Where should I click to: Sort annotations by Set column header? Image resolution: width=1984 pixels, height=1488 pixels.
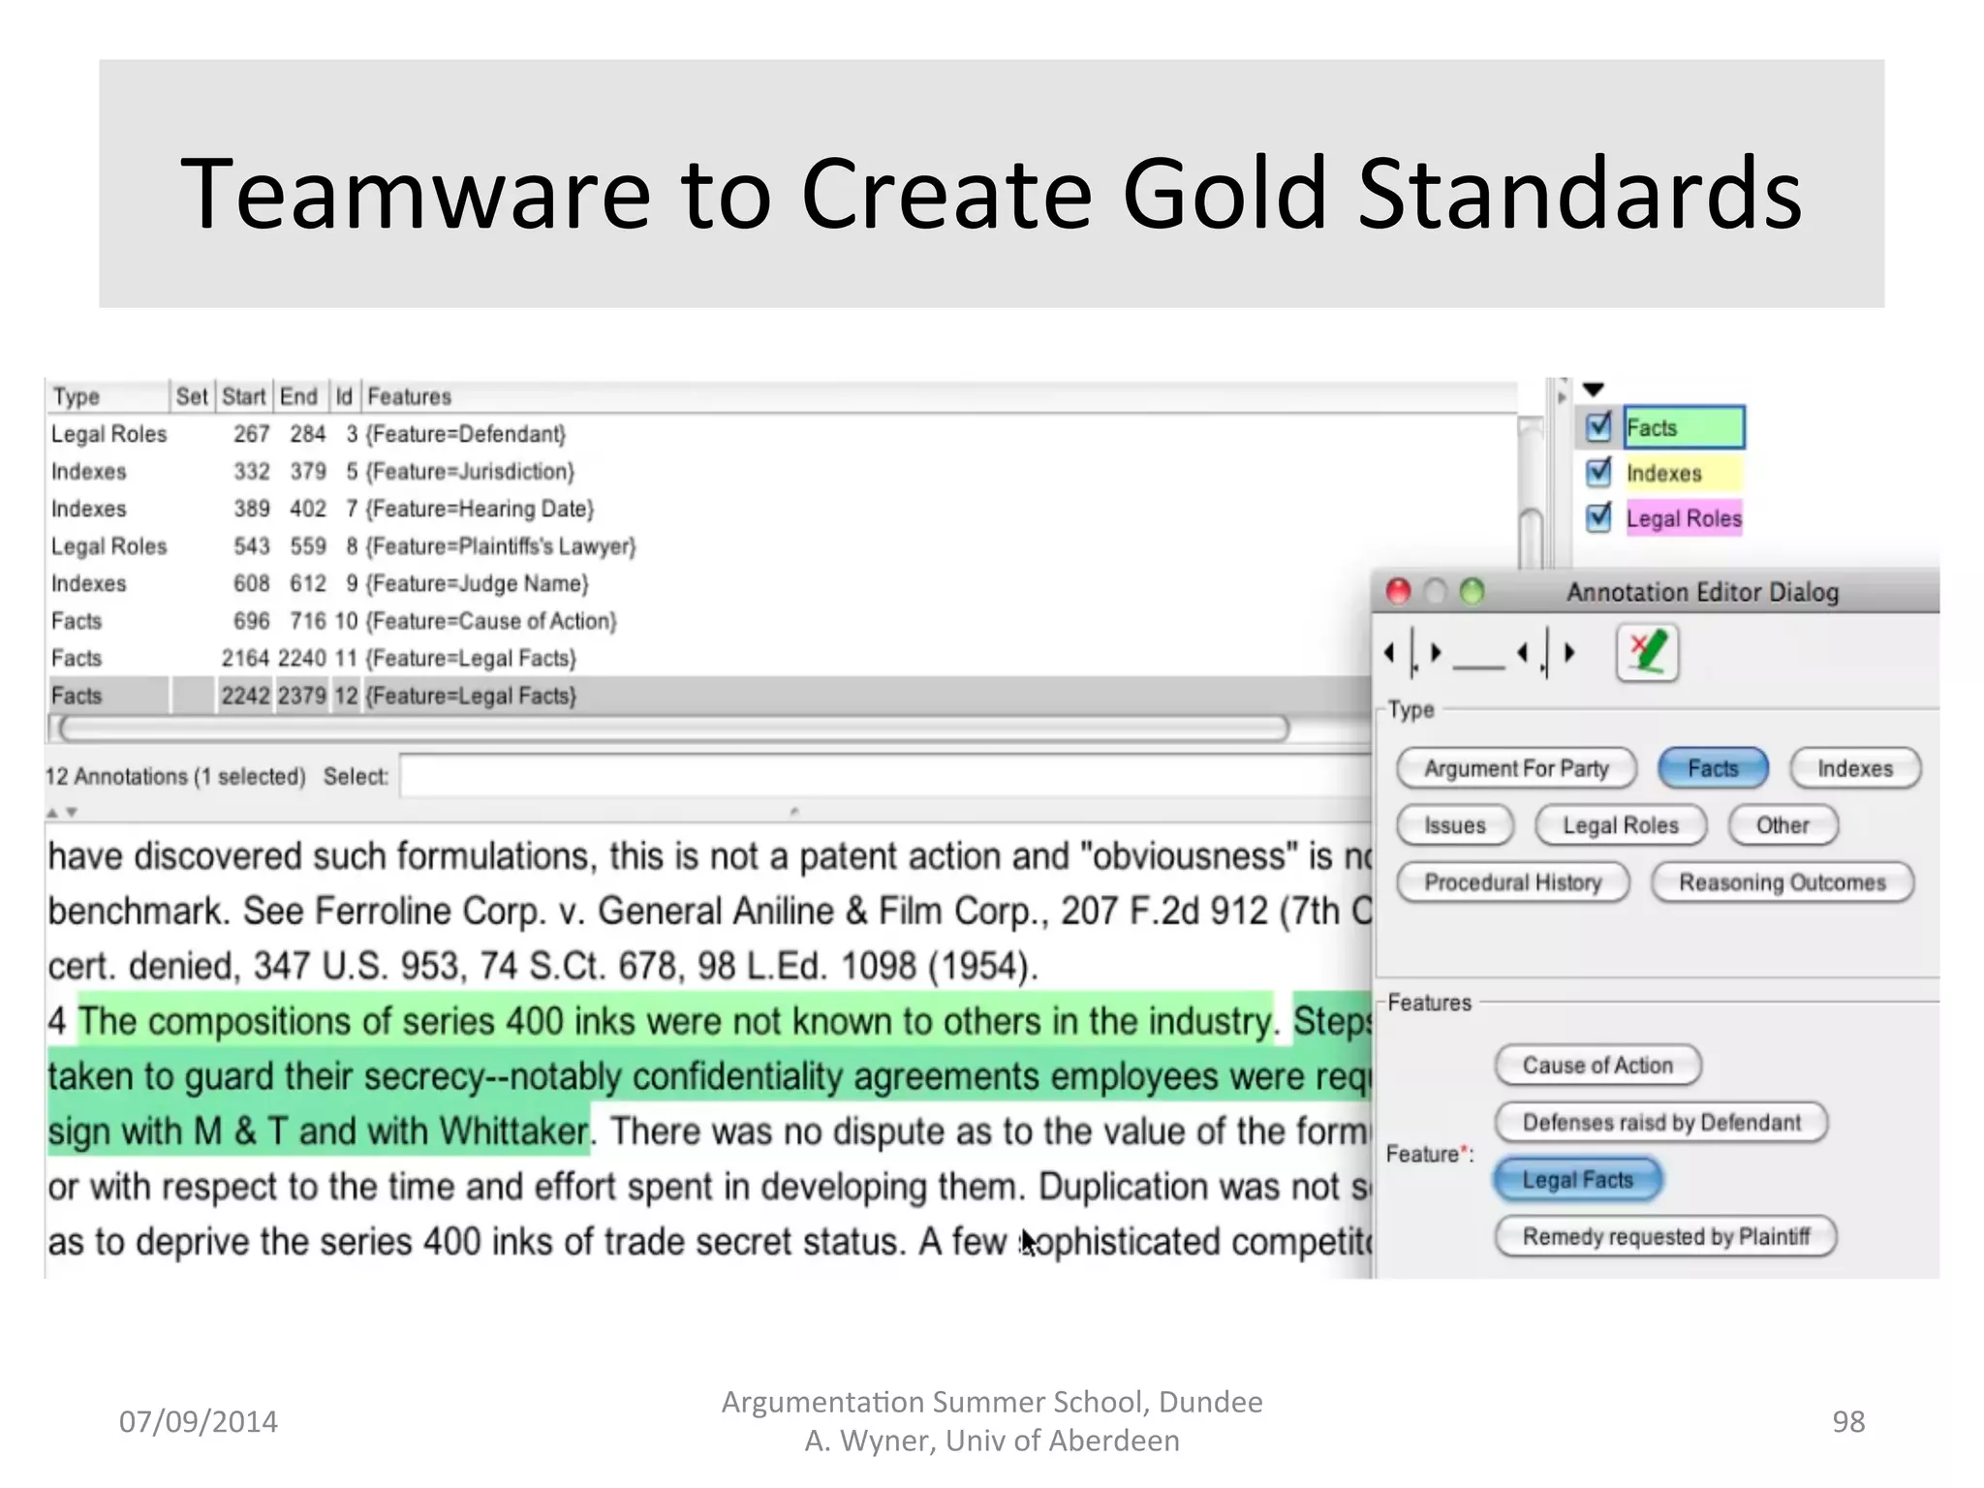click(x=192, y=396)
